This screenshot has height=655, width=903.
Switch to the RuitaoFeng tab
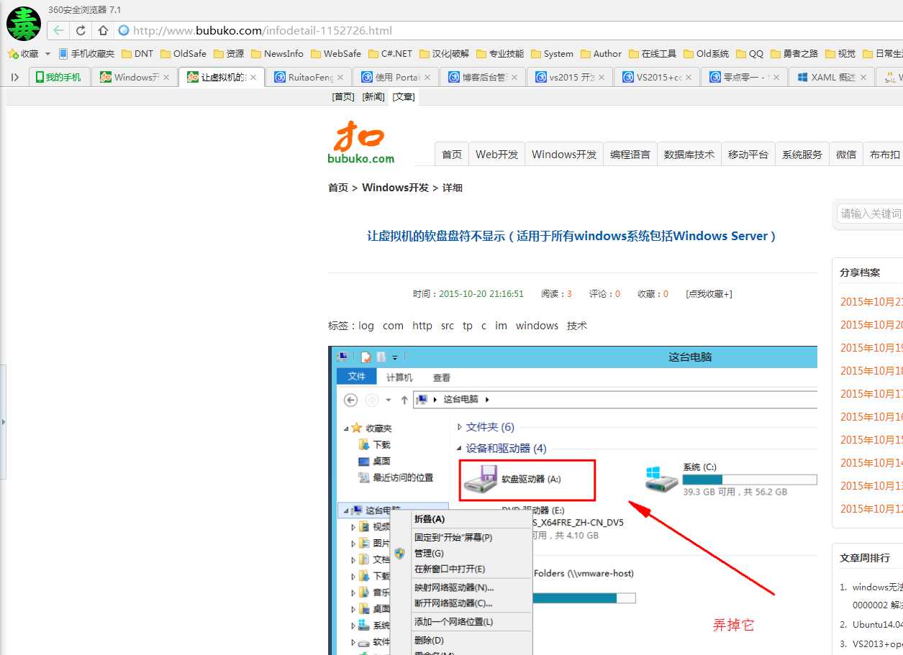(309, 77)
